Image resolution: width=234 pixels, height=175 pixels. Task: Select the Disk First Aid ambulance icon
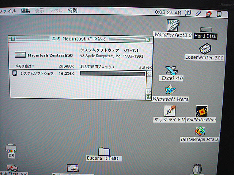pos(12,168)
